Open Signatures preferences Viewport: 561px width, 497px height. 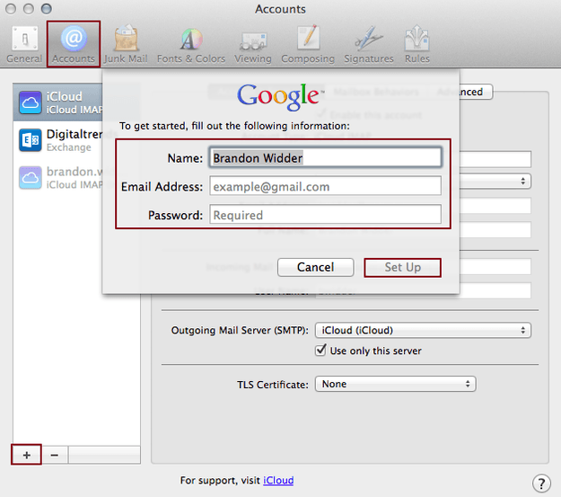pyautogui.click(x=369, y=45)
